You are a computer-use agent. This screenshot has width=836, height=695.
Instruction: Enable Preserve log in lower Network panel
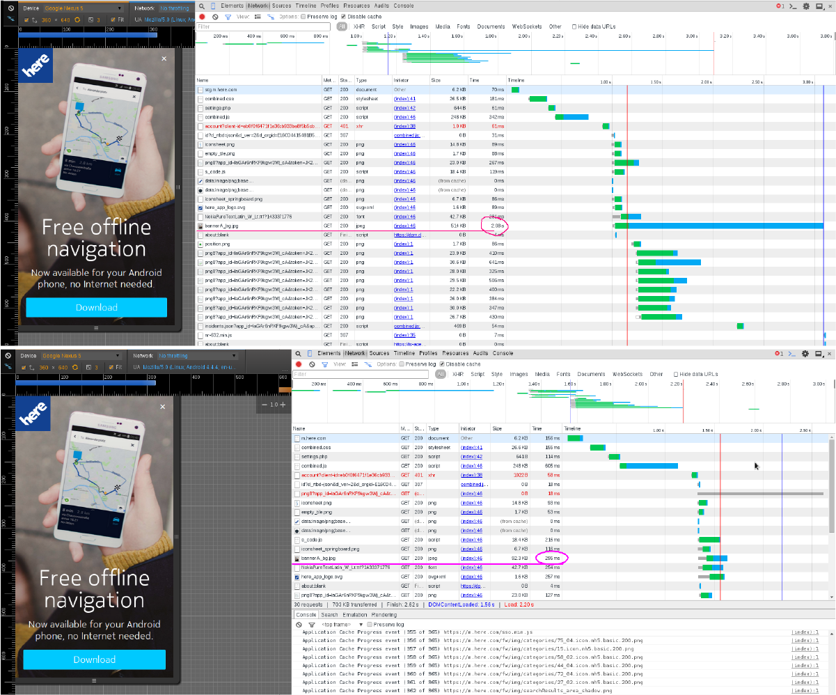pyautogui.click(x=400, y=364)
